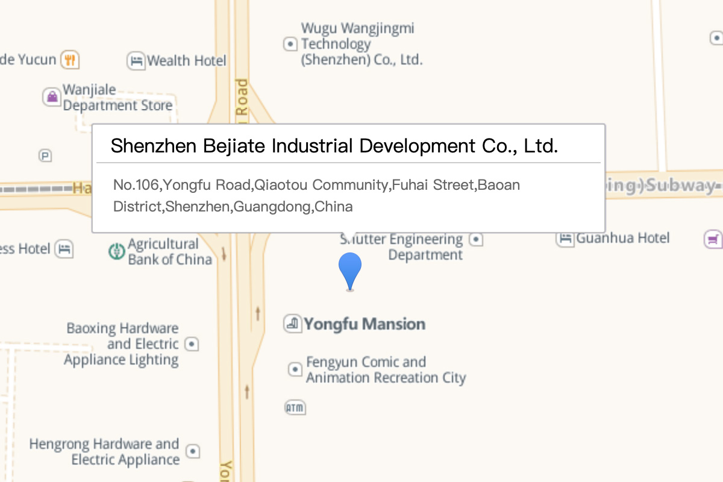Select the Fengyun Comic and Animation marker icon
The height and width of the screenshot is (482, 723).
tap(295, 369)
